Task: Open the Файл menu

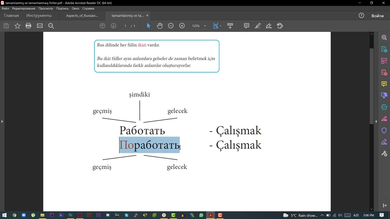Action: click(x=5, y=9)
